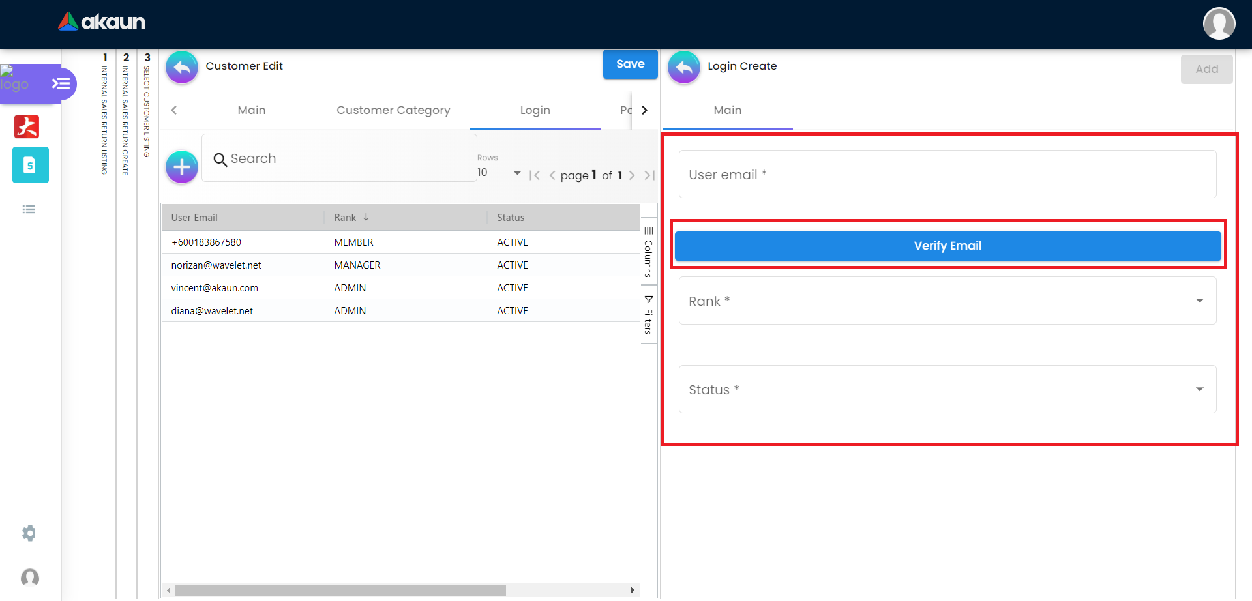Open settings gear in left sidebar
Screen dimensions: 1252x601
[x=29, y=533]
